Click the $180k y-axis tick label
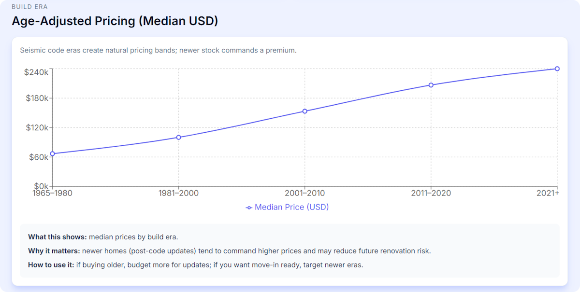Screen dimensions: 580x292 click(36, 98)
